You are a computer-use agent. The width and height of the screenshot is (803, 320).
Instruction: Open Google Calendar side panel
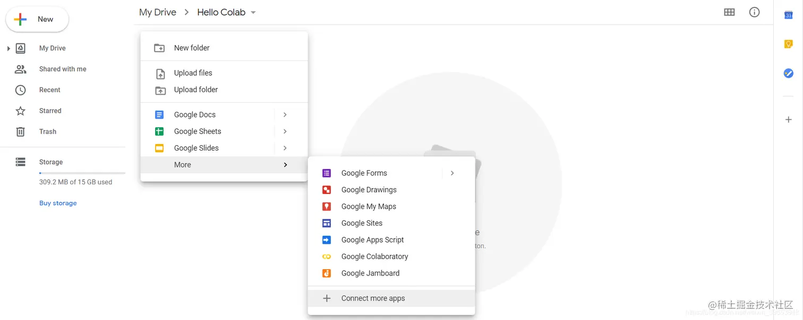(789, 15)
